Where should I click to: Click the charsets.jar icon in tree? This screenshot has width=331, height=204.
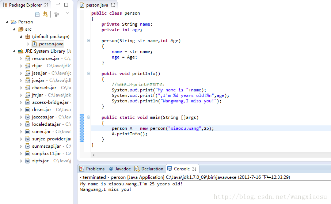[x=27, y=88]
